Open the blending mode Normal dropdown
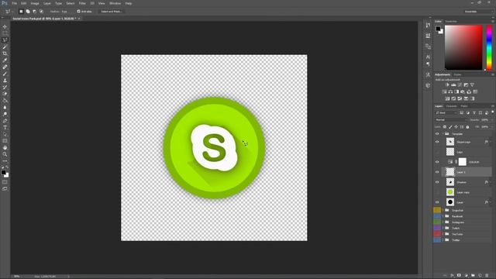496x279 pixels. (x=451, y=120)
